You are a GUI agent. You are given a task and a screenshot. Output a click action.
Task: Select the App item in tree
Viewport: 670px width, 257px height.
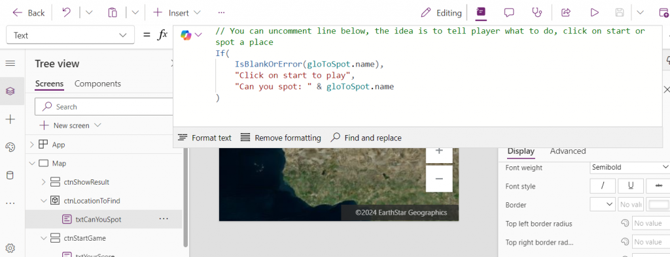click(58, 145)
